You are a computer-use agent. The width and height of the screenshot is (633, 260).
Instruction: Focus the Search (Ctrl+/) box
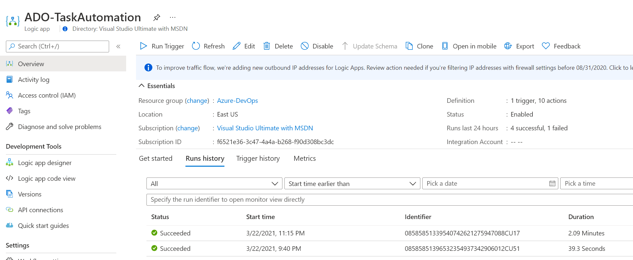click(x=57, y=46)
